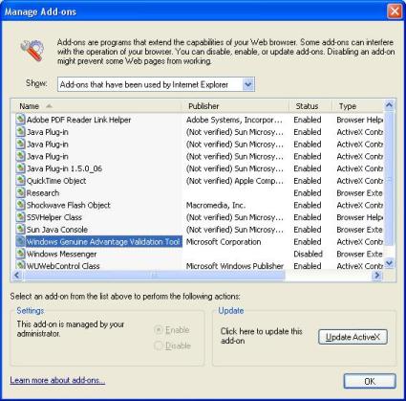Click the Windows Genuine Advantage Validation Tool icon
The height and width of the screenshot is (401, 406).
point(20,241)
